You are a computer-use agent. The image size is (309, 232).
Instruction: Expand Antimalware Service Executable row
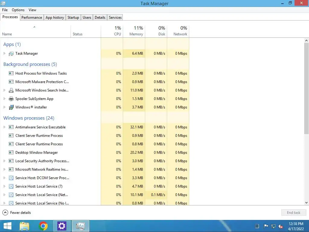click(4, 127)
